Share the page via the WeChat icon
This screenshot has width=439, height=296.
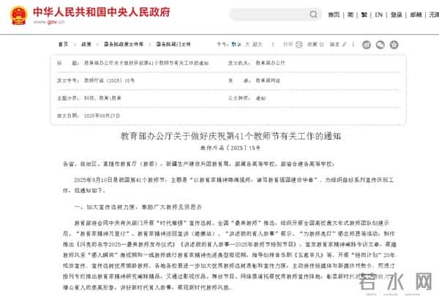(x=380, y=45)
